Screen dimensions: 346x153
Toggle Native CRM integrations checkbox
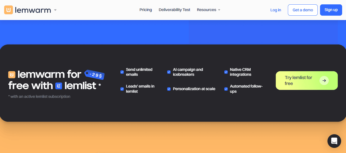(226, 72)
